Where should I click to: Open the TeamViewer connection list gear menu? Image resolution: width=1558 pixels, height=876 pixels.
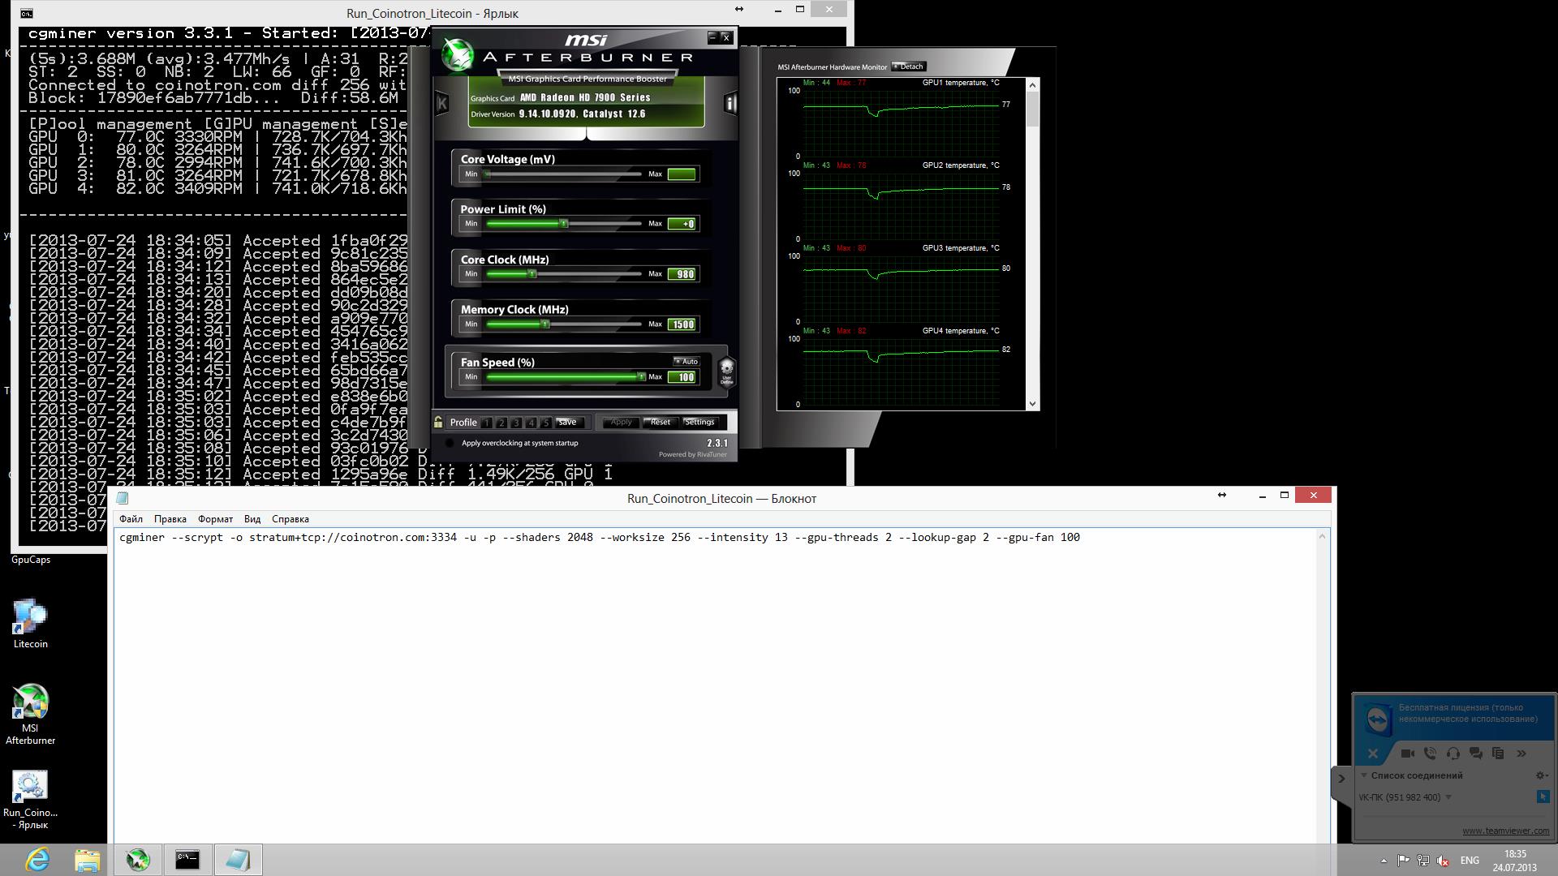1542,775
